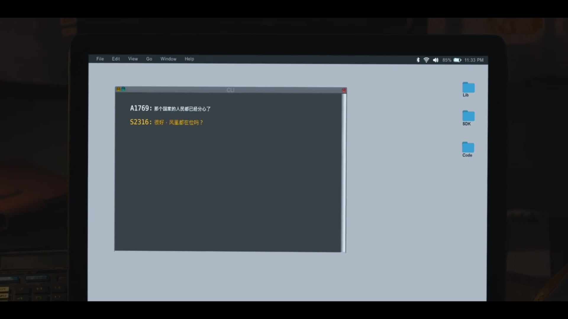The height and width of the screenshot is (319, 568).
Task: Click the Wi-Fi menu bar icon
Action: pos(426,60)
